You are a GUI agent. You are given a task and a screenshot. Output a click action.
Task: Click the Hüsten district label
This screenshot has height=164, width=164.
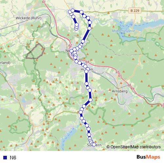coord(87,69)
